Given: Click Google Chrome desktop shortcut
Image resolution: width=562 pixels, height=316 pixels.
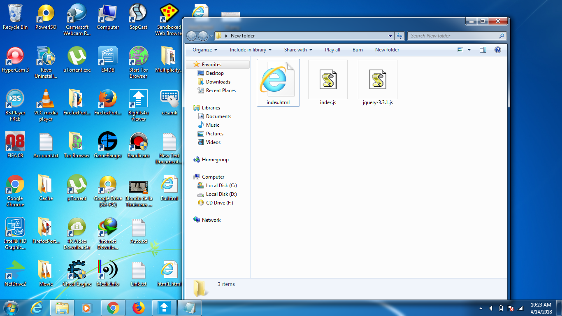Looking at the screenshot, I should pyautogui.click(x=15, y=191).
